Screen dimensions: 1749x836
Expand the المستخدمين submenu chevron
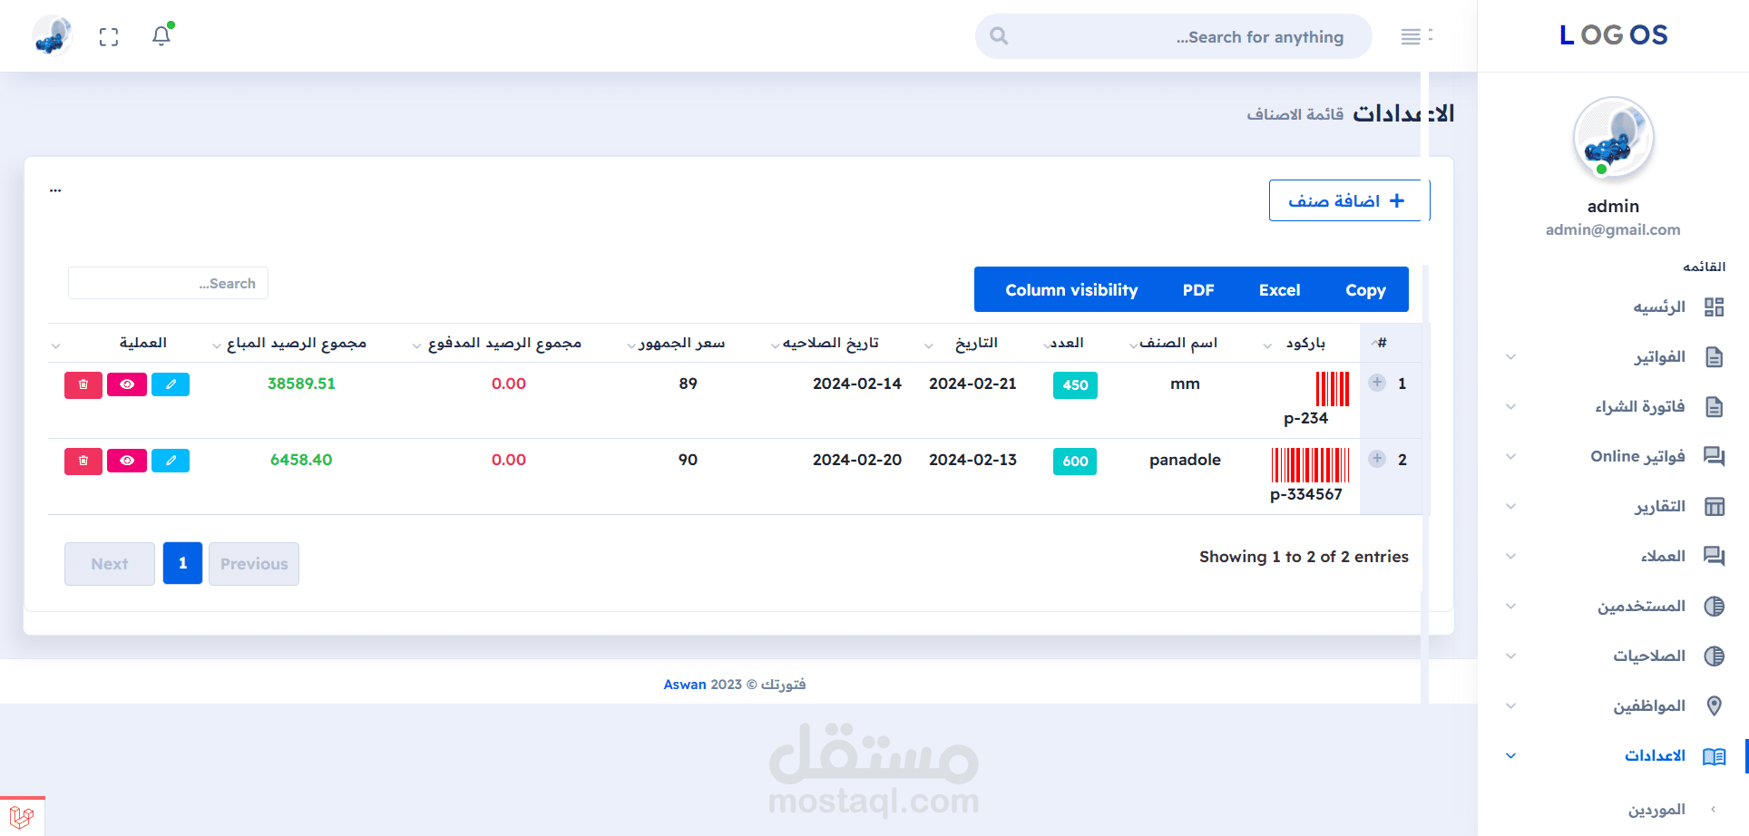(x=1510, y=606)
